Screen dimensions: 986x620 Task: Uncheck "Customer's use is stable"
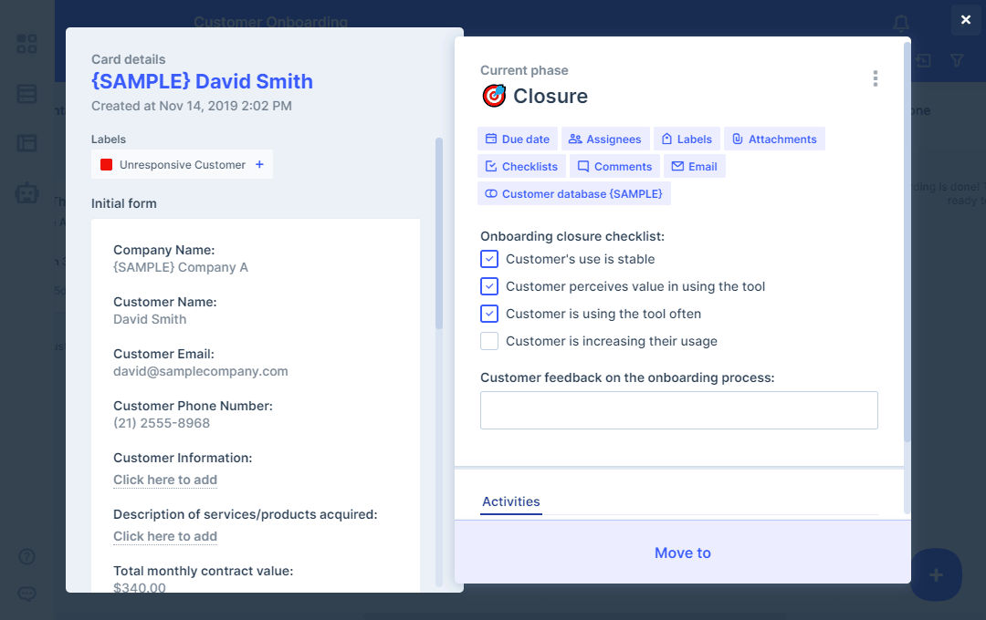[489, 259]
